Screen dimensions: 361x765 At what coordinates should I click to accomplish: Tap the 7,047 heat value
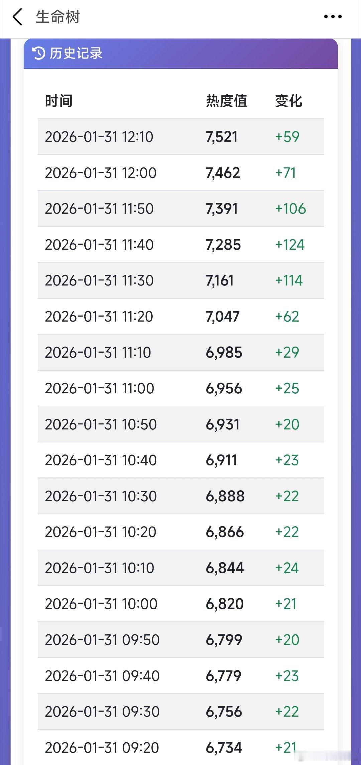pos(223,316)
